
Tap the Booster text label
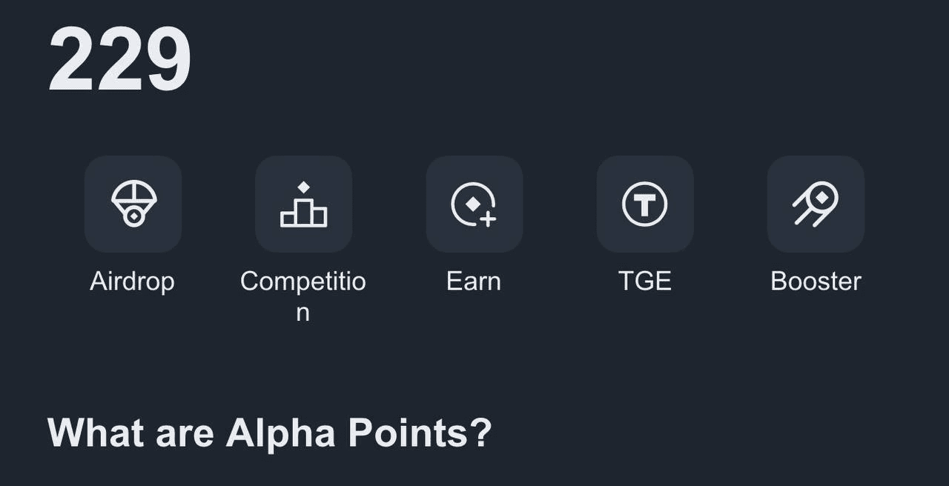[816, 282]
